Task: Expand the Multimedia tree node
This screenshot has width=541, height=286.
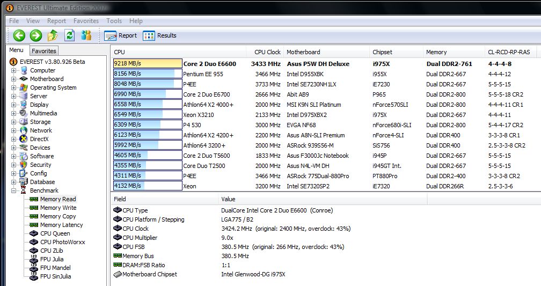Action: (x=13, y=113)
